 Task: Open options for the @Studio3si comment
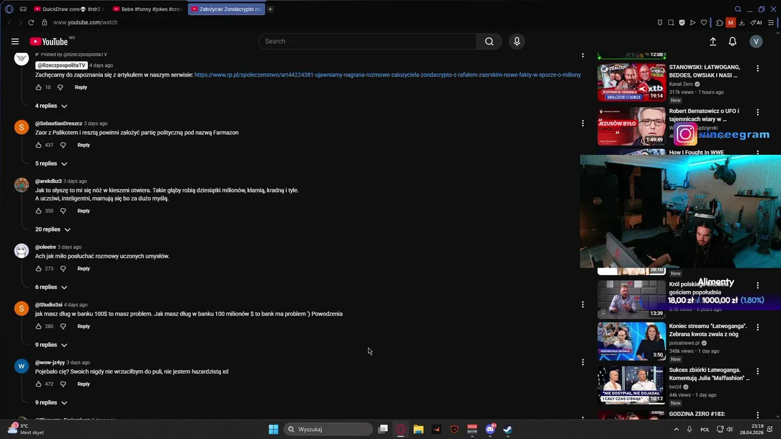pos(583,305)
